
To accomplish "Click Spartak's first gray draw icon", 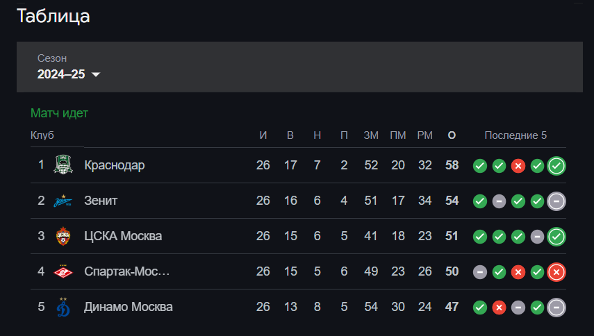I will 479,272.
